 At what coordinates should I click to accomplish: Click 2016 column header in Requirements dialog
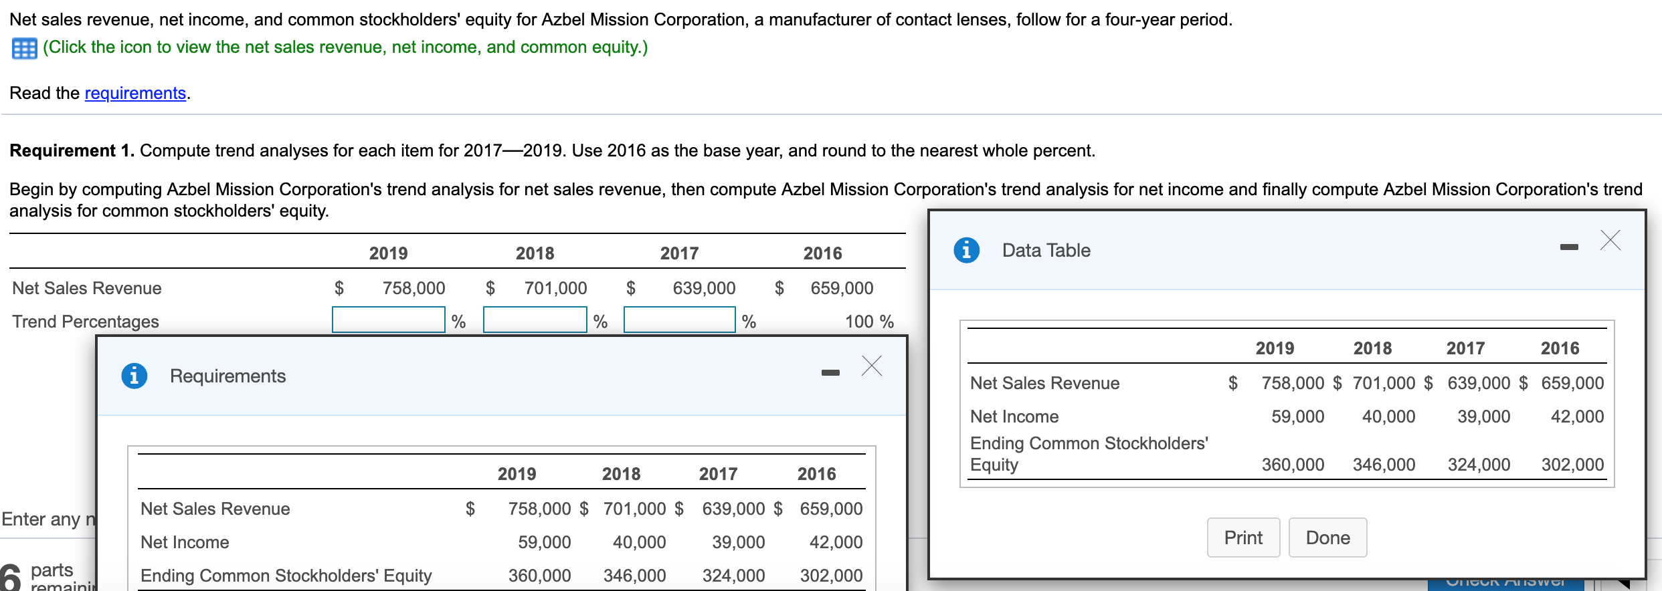click(816, 474)
